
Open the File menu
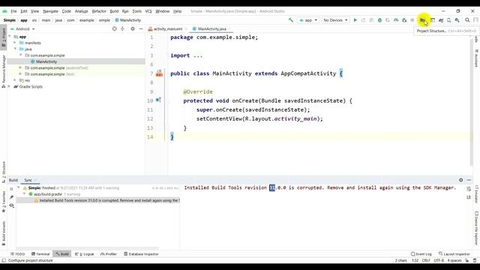tap(13, 11)
